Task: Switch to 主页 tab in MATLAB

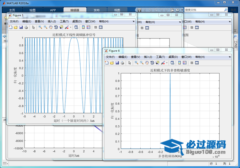Action: click(12, 10)
